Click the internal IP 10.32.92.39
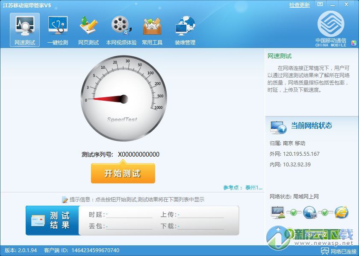This screenshot has width=359, height=256. coord(297,165)
